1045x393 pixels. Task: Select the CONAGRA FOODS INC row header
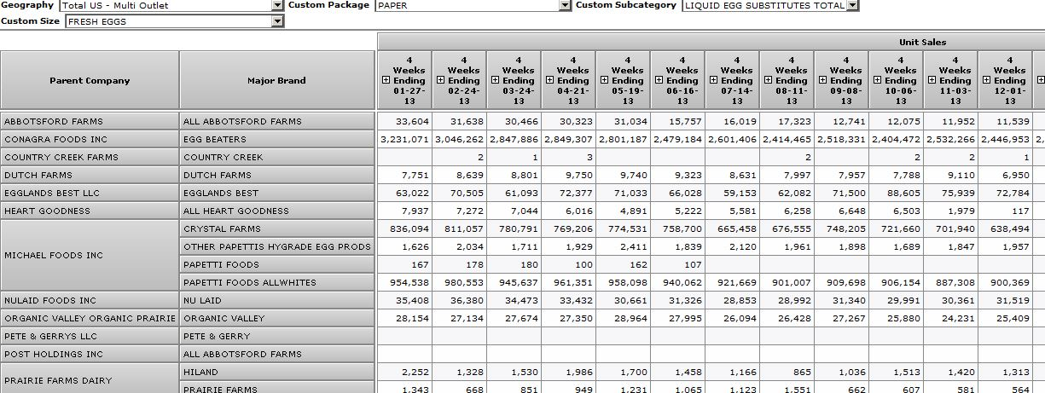(x=90, y=139)
